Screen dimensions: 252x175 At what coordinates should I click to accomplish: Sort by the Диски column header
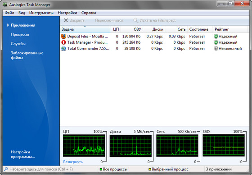(154, 29)
